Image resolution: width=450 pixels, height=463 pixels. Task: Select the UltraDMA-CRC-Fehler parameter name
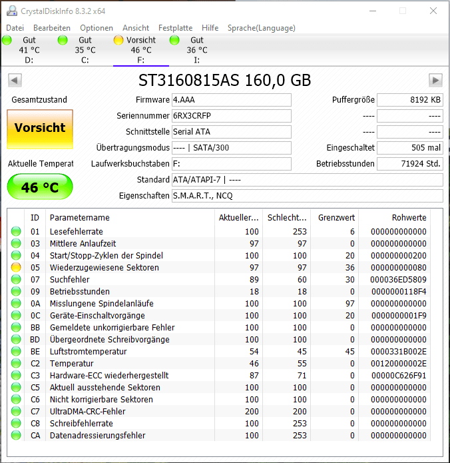(88, 411)
